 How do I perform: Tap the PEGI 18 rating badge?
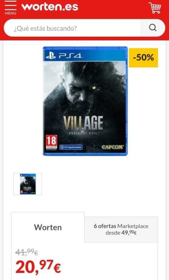pyautogui.click(x=52, y=142)
